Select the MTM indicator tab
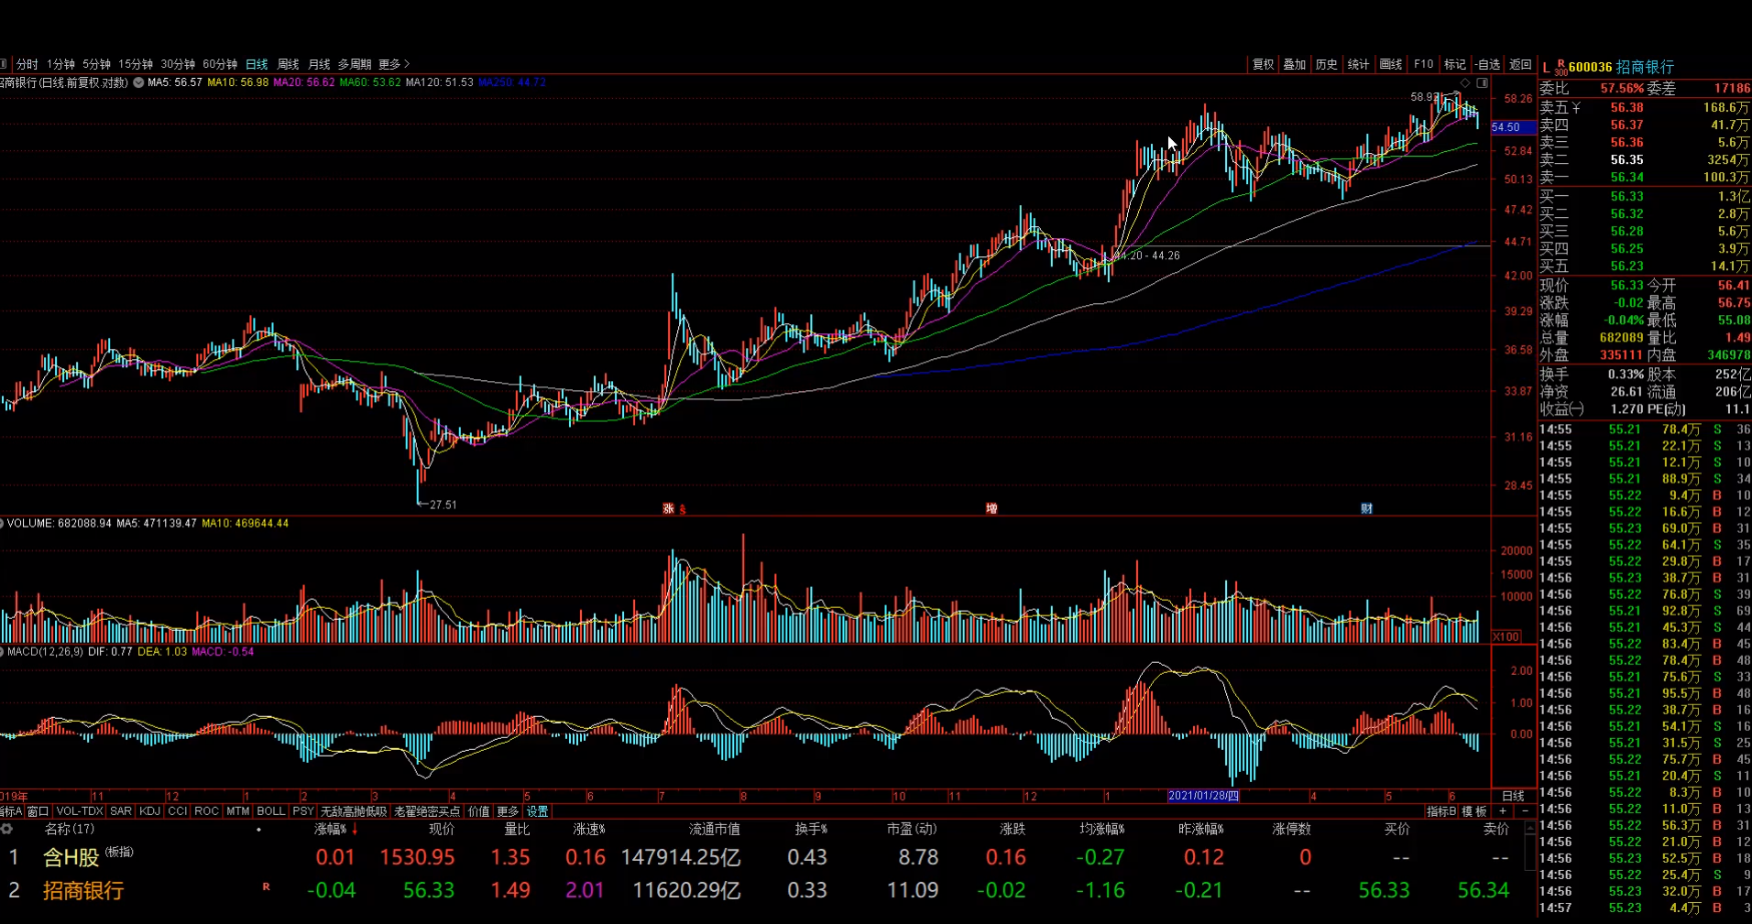 [238, 811]
